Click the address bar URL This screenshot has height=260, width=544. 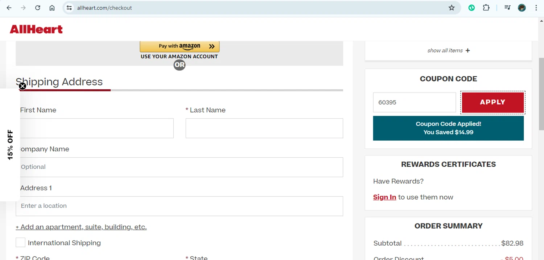point(104,8)
